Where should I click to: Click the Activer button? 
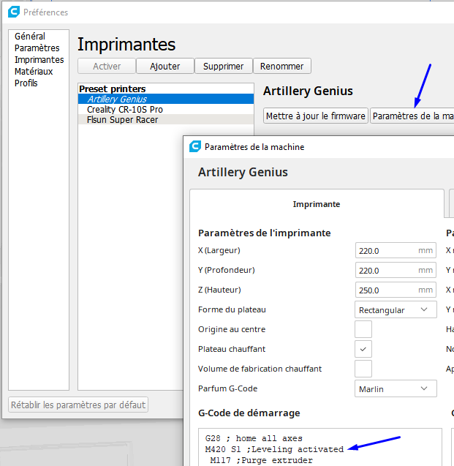pos(107,66)
